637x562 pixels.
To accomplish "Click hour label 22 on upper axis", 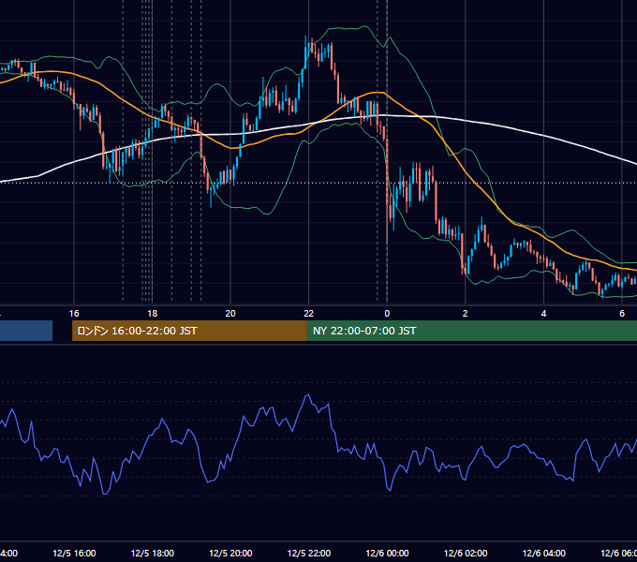I will [x=309, y=314].
